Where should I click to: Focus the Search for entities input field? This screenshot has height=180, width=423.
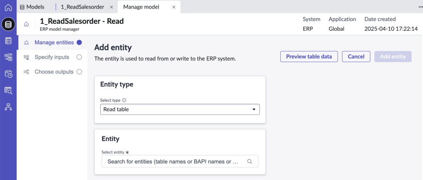coord(180,161)
